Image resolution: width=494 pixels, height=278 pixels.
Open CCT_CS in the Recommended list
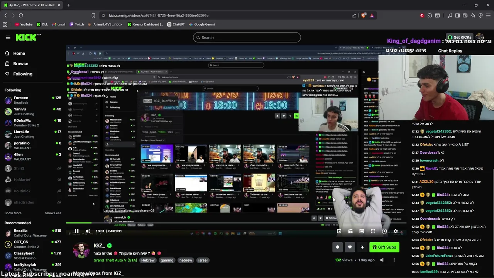pos(32,244)
